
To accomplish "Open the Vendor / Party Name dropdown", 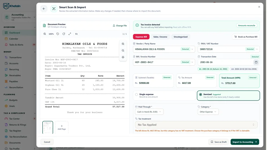I will click(192, 49).
